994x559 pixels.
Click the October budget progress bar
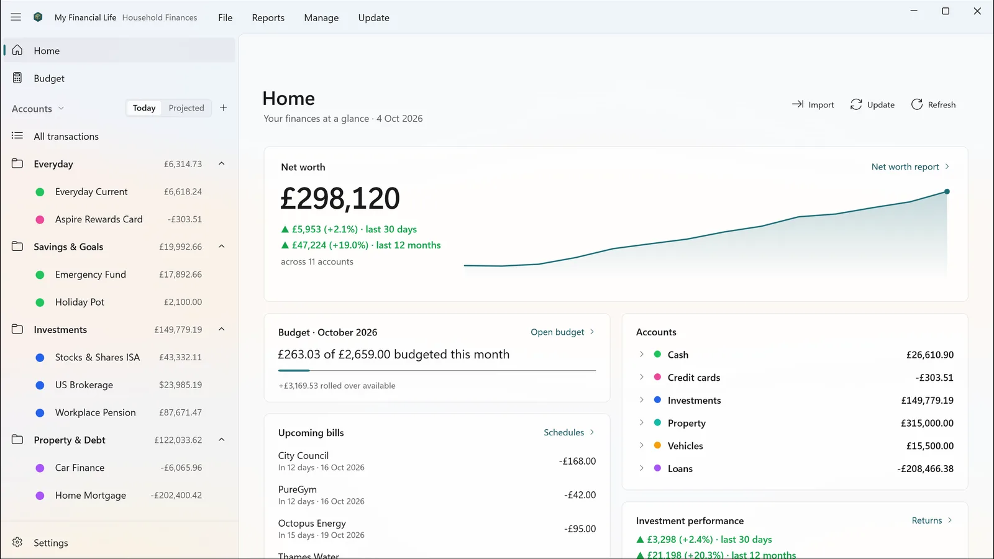(x=437, y=370)
